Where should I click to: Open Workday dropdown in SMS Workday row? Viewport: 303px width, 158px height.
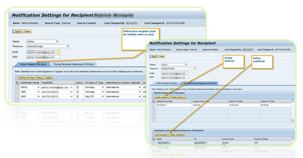point(102,92)
